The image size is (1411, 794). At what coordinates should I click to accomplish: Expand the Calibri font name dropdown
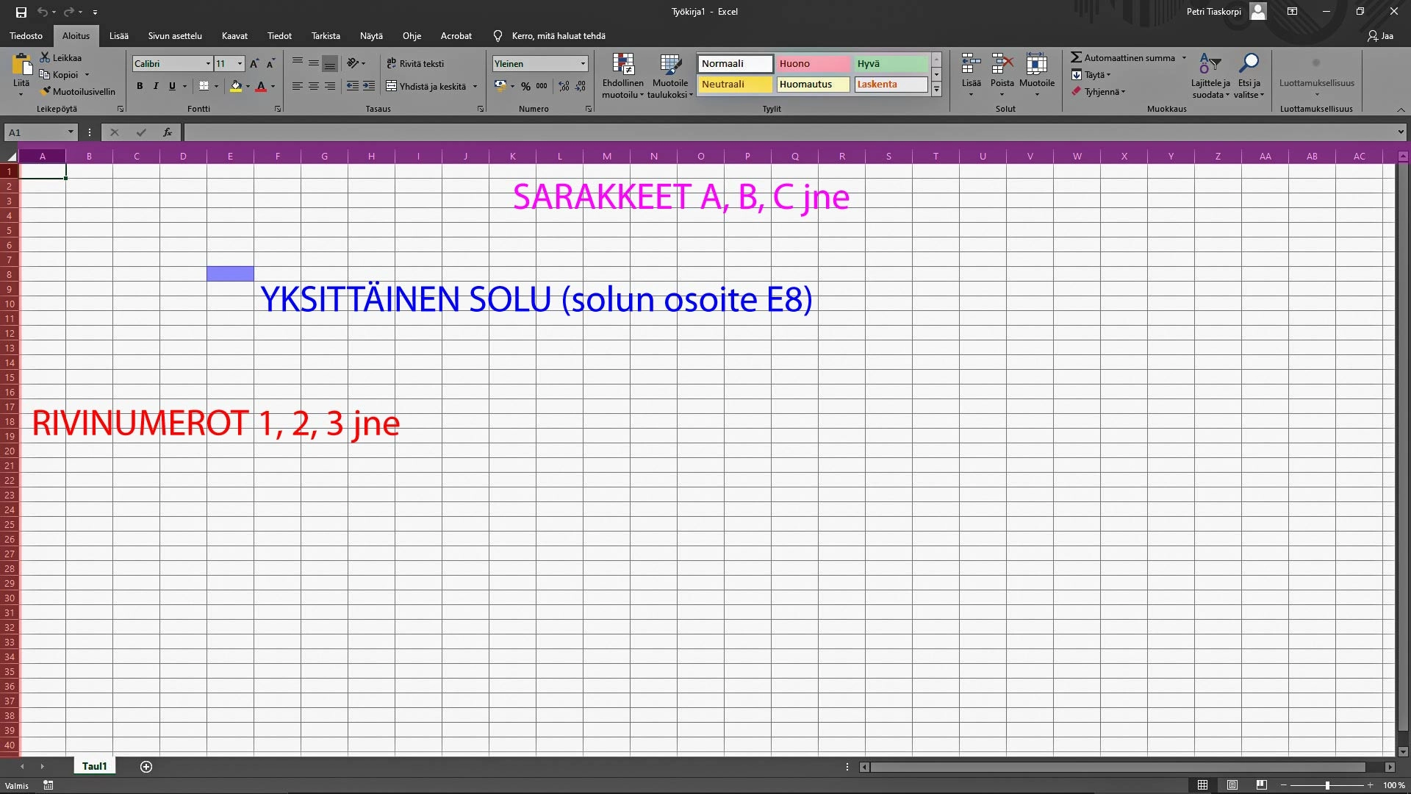(208, 63)
